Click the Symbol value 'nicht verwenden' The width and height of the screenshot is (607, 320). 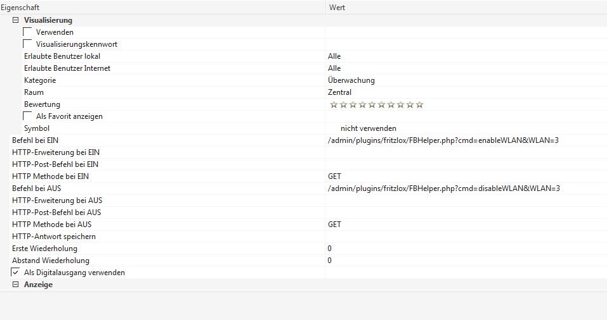pyautogui.click(x=368, y=128)
